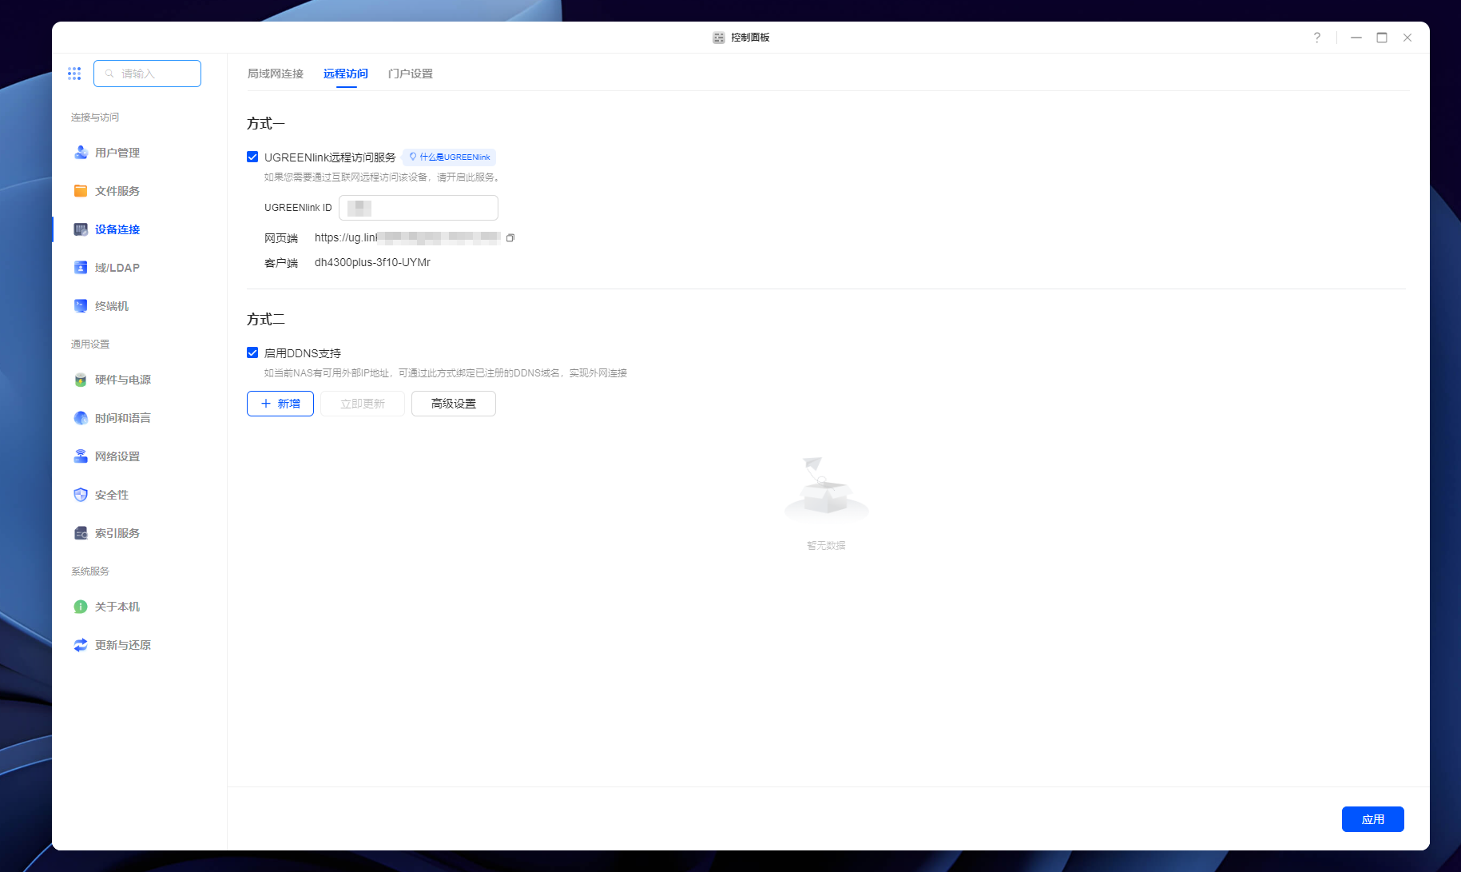
Task: Click the 设备连接 sidebar icon
Action: click(x=81, y=229)
